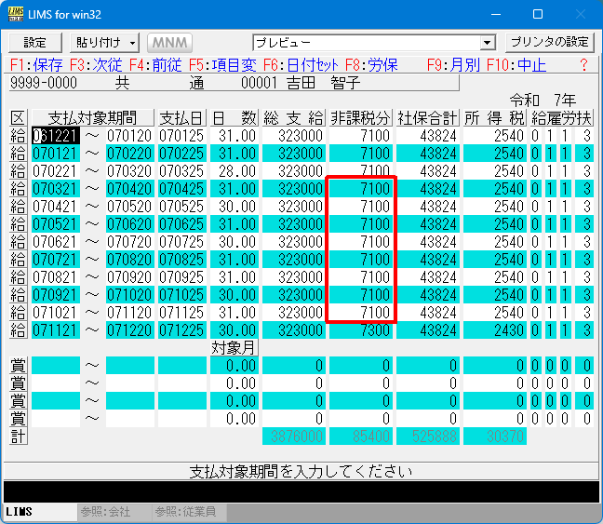Expand the 貼り付け paste dropdown arrow
Viewport: 603px width, 524px height.
(133, 43)
